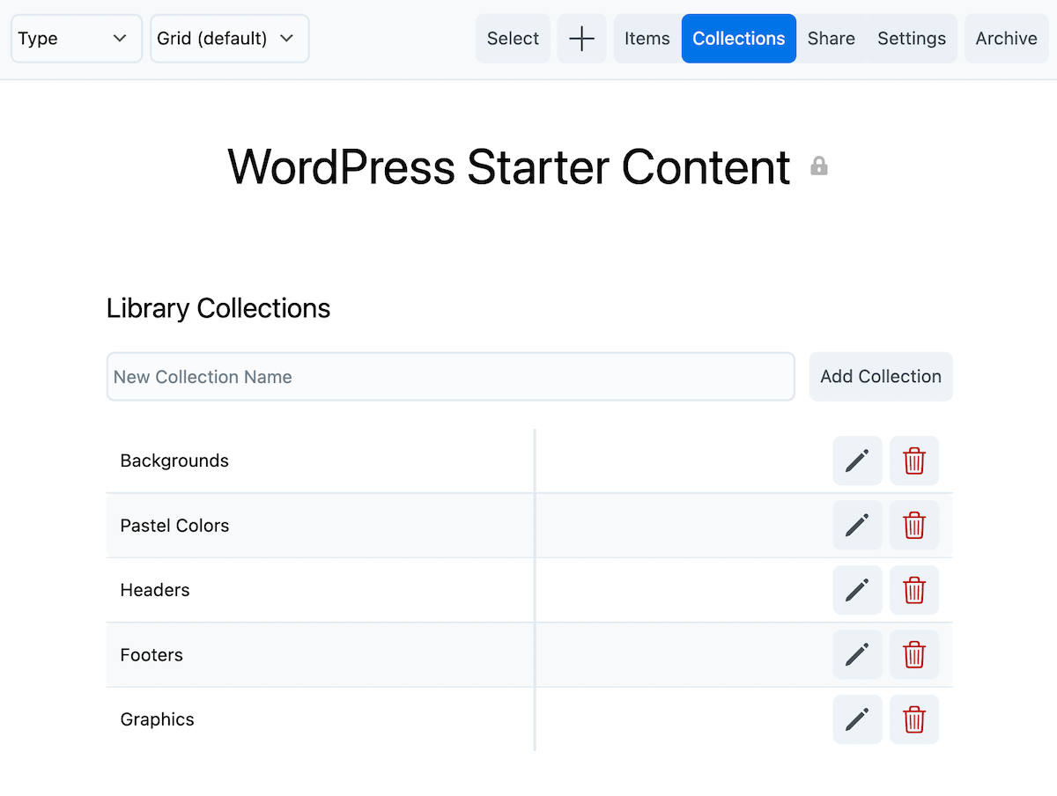The image size is (1057, 796).
Task: Delete the Graphics collection
Action: click(x=914, y=719)
